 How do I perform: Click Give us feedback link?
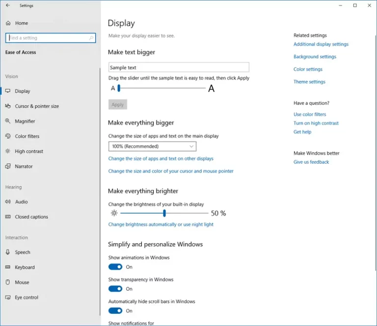[311, 162]
